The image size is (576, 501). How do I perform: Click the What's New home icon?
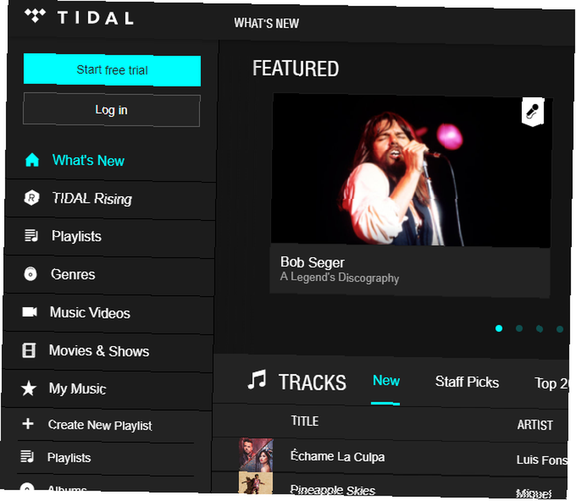click(32, 160)
